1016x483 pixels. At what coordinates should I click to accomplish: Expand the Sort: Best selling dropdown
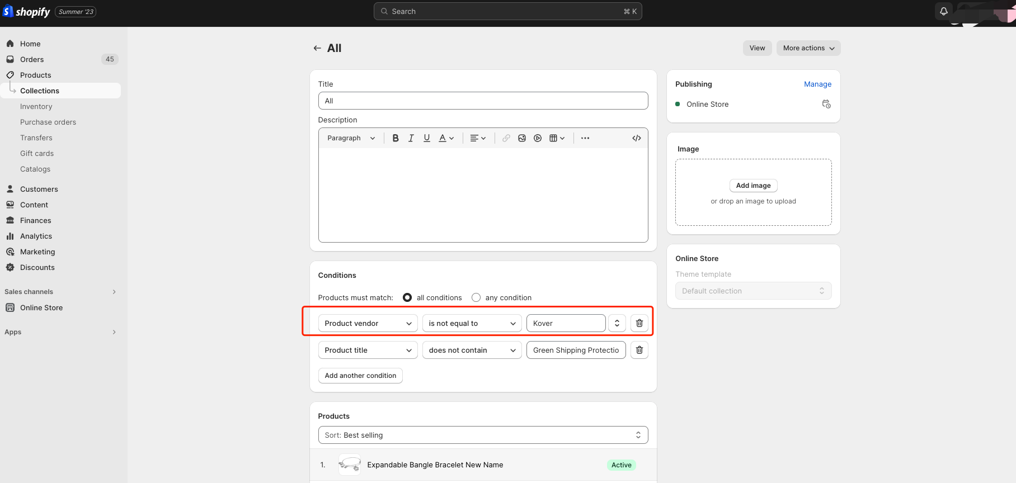point(483,435)
